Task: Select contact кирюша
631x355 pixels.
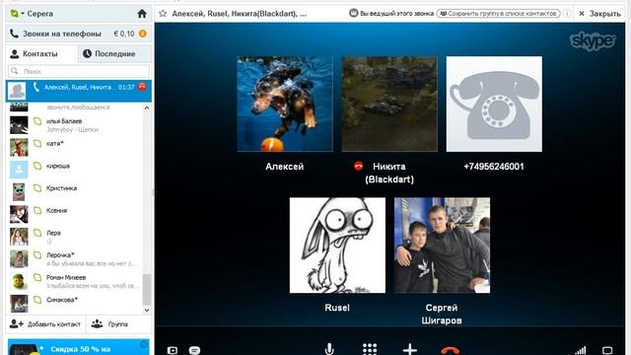Action: pyautogui.click(x=75, y=170)
